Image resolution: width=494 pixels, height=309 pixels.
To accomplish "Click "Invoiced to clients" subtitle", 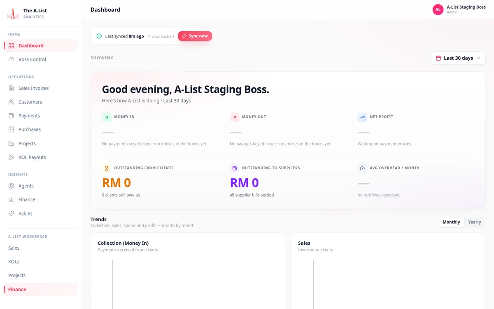I will click(x=316, y=250).
